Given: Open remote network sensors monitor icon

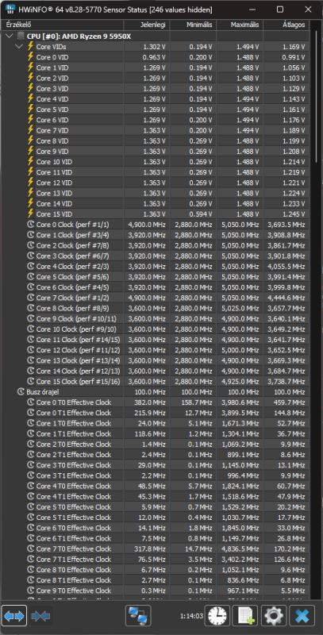Looking at the screenshot, I should click(138, 617).
